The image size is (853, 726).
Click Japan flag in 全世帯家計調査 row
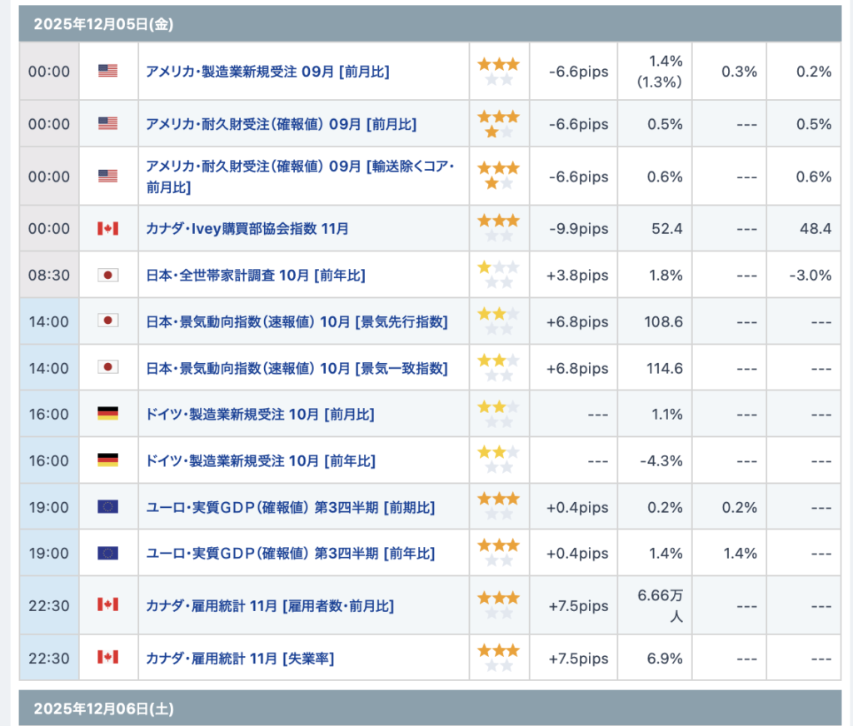pos(107,275)
